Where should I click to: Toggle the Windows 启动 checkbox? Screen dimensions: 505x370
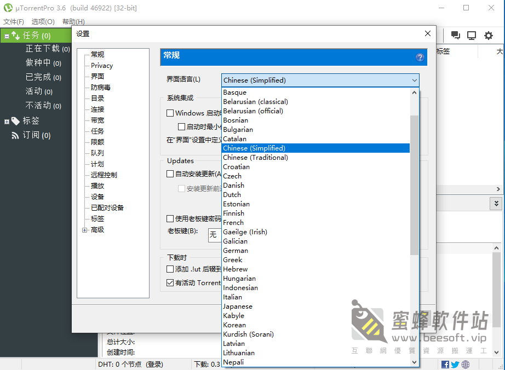pyautogui.click(x=170, y=113)
